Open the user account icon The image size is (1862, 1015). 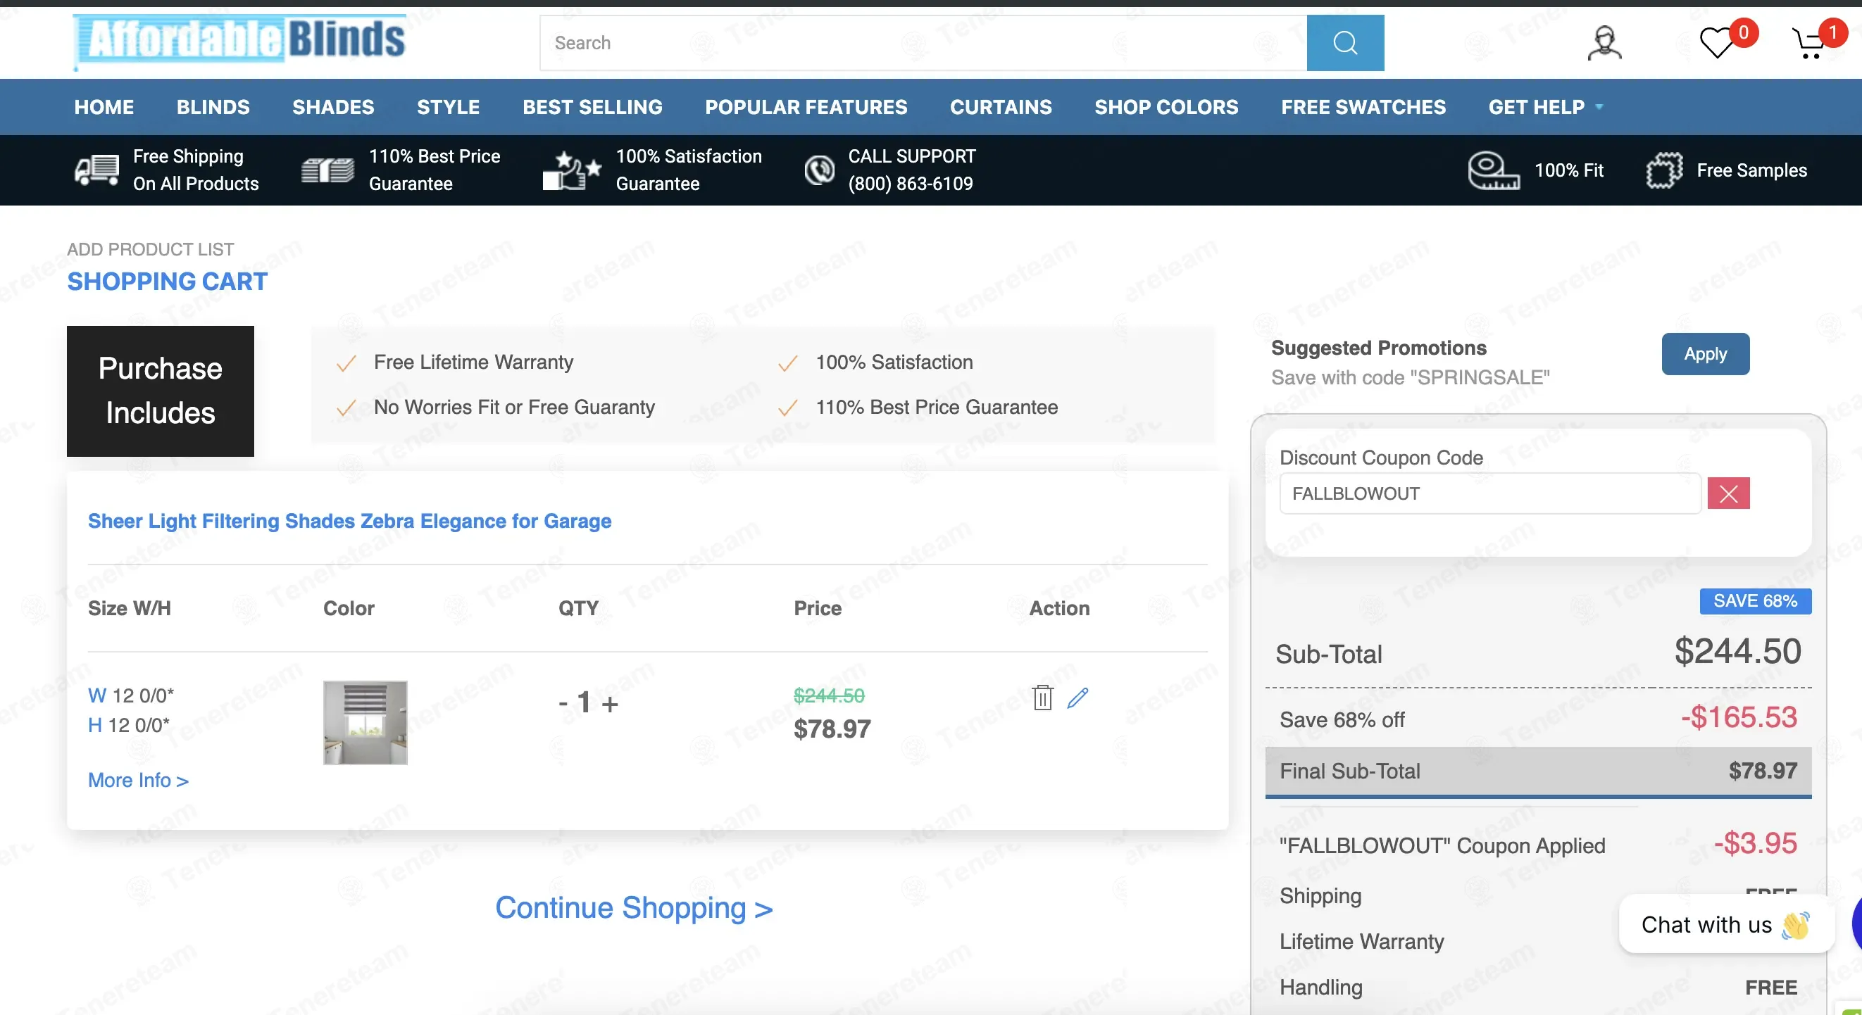tap(1604, 43)
